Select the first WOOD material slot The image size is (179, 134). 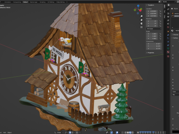click(x=175, y=13)
